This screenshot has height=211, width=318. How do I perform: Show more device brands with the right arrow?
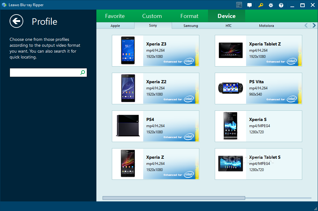[314, 25]
